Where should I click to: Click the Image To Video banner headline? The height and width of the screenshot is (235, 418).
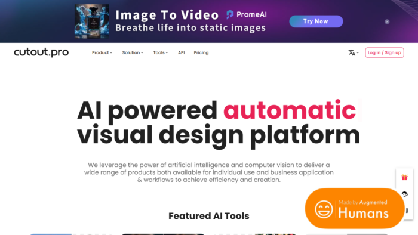pyautogui.click(x=167, y=15)
